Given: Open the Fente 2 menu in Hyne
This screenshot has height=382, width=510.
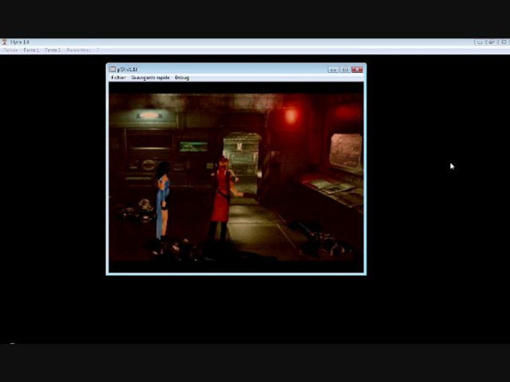Looking at the screenshot, I should pyautogui.click(x=53, y=50).
